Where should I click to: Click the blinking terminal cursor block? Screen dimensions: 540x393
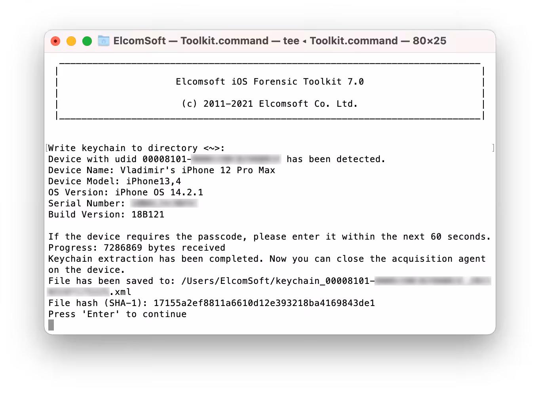coord(51,325)
